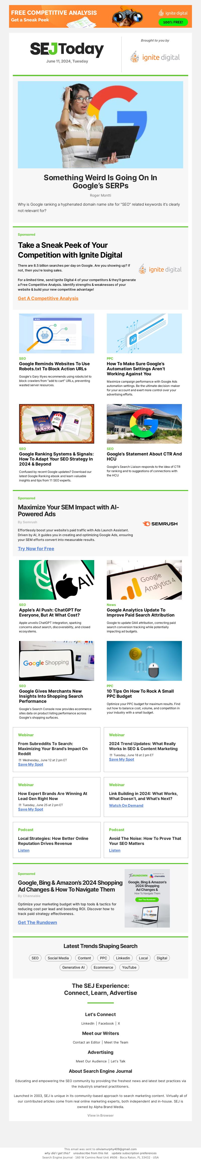Viewport: 201px width, 1164px height.
Task: Click the Try Now for Free link
Action: (x=36, y=548)
